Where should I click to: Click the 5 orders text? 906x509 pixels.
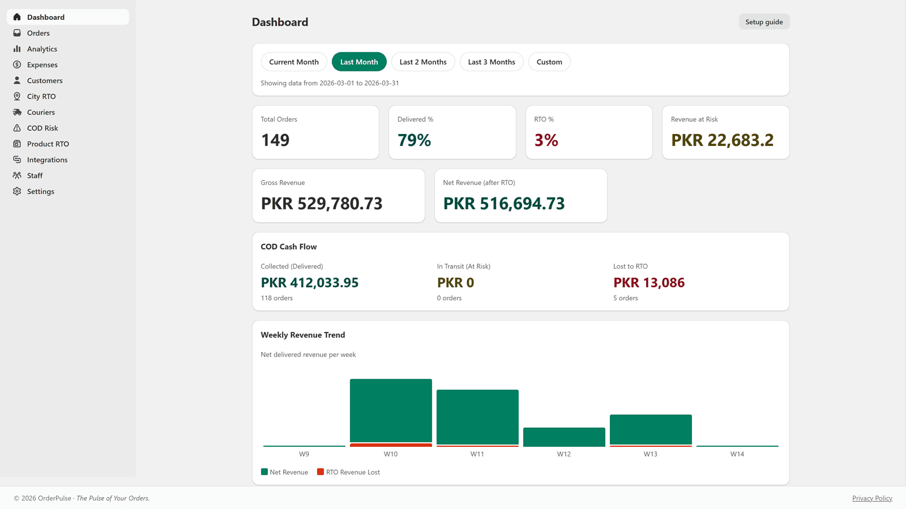click(626, 298)
